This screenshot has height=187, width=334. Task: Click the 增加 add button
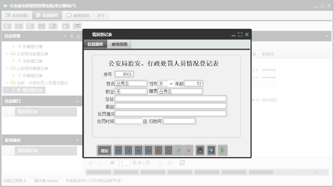104,150
